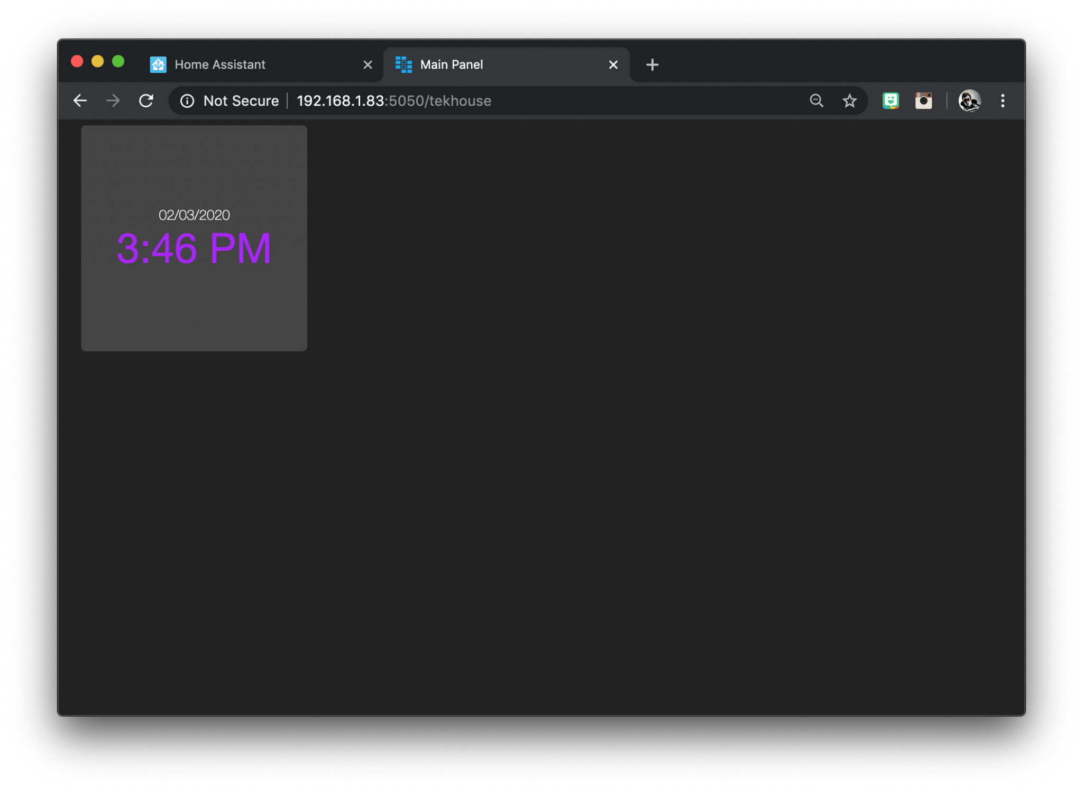Click the Evernote extension icon
Viewport: 1083px width, 792px height.
click(891, 100)
